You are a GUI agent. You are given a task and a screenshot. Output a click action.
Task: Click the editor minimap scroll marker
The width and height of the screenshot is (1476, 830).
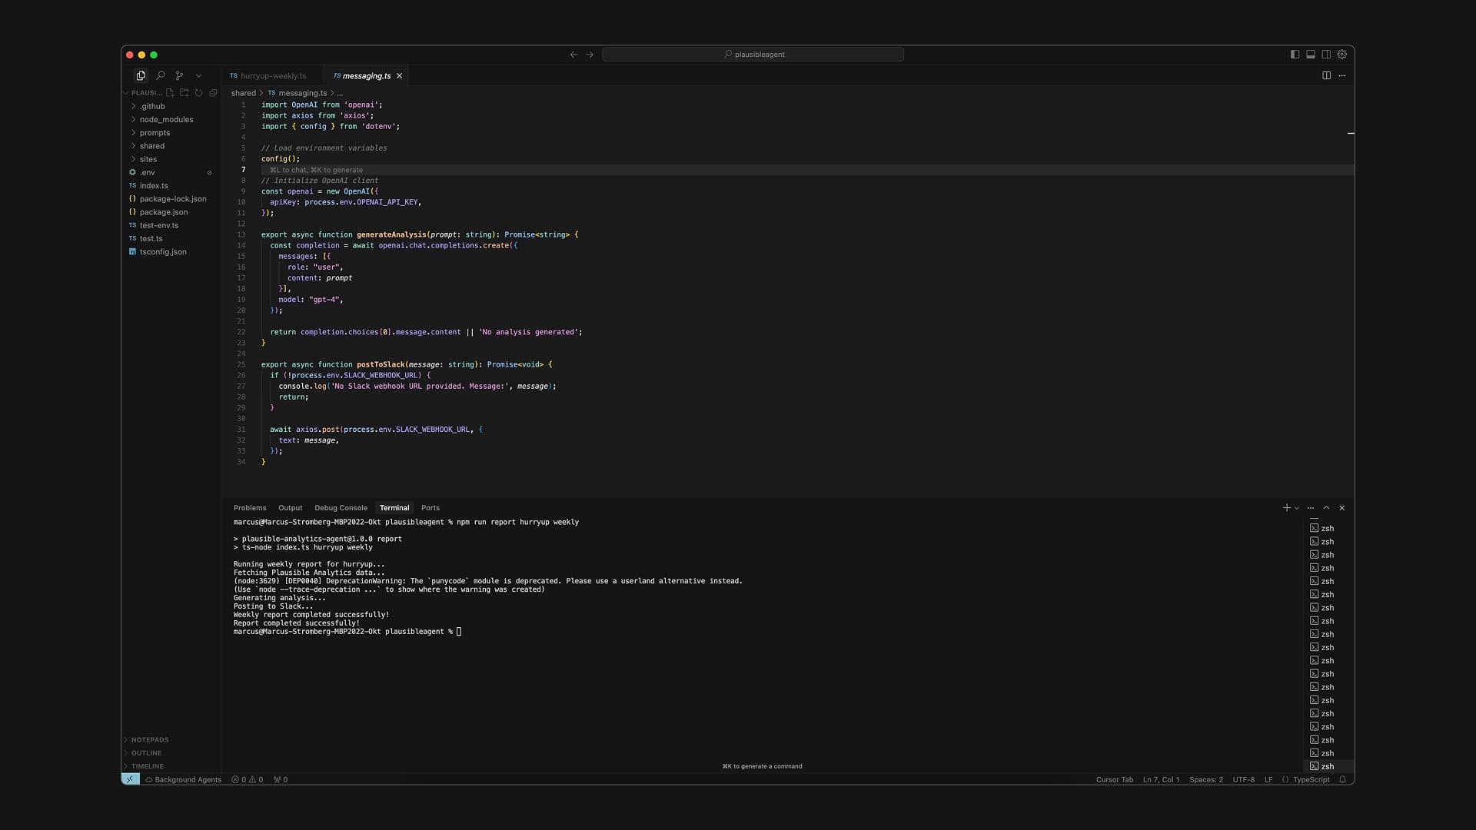click(x=1351, y=134)
